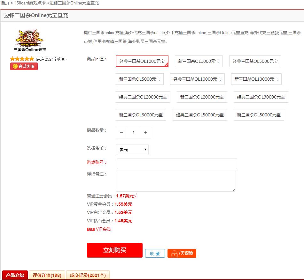Image resolution: width=304 pixels, height=280 pixels.
Task: Click the (已有2521个购买) purchase count
Action: pos(51,59)
